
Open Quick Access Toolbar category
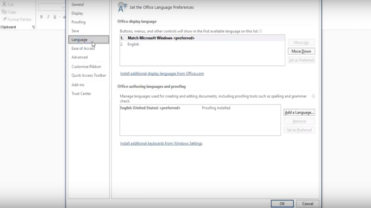[x=89, y=75]
